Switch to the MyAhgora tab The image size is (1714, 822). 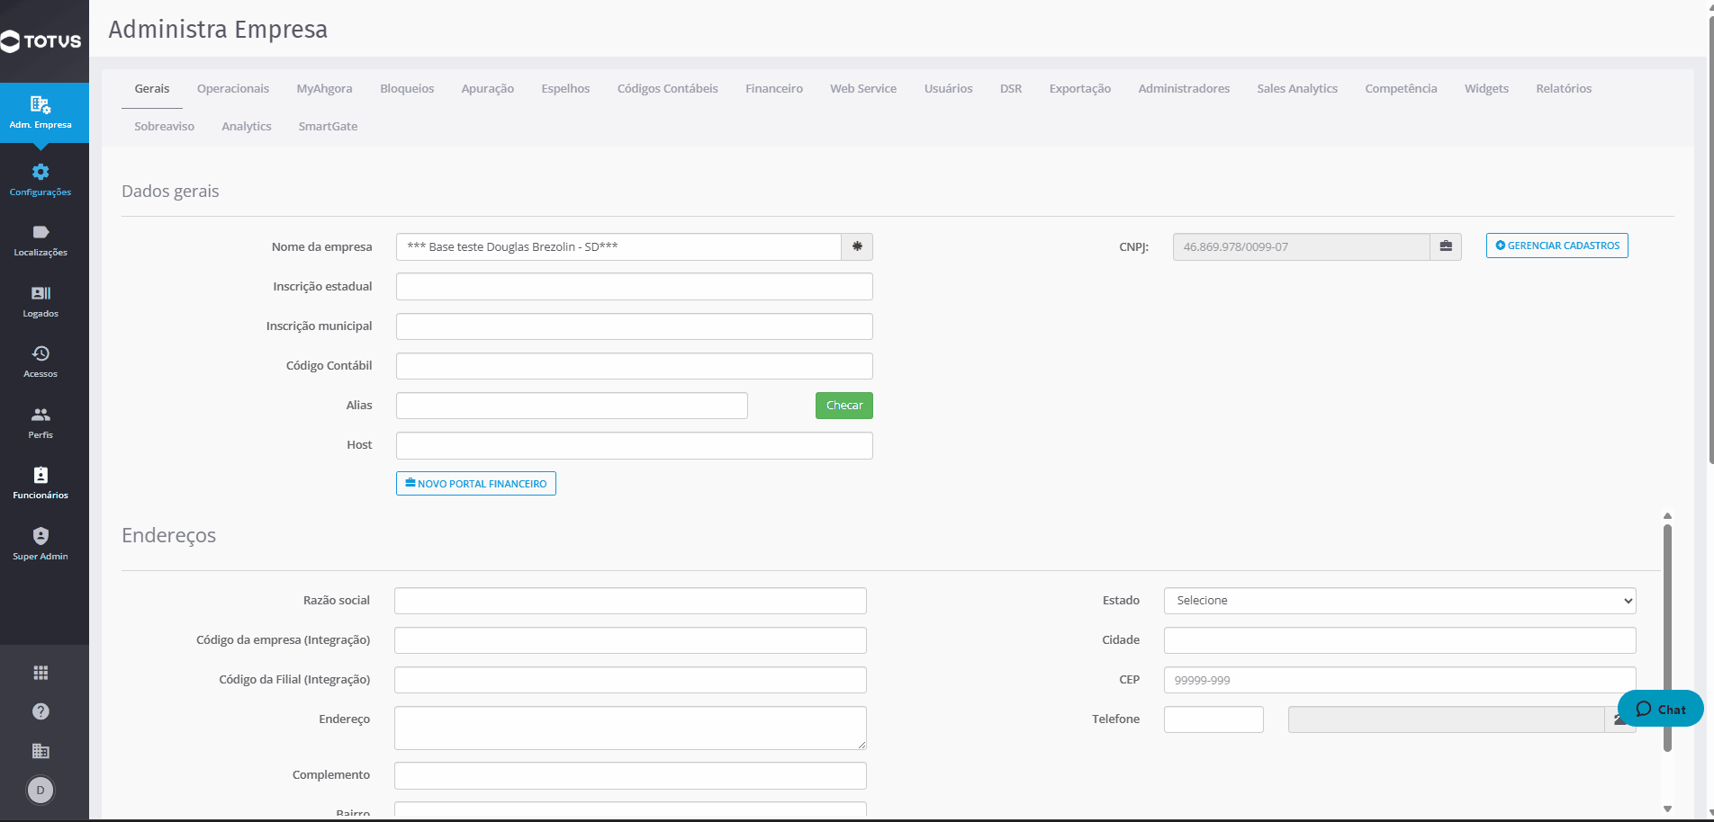tap(324, 88)
